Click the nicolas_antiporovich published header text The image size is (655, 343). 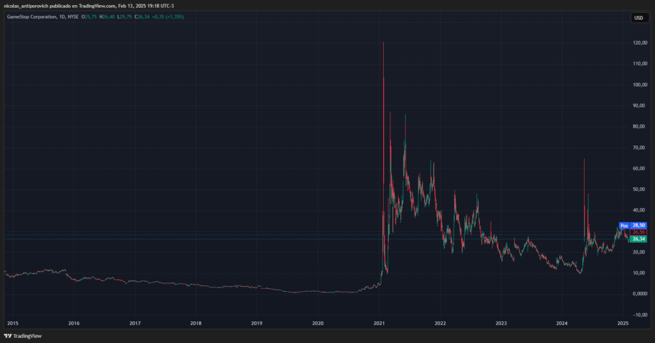coord(89,6)
